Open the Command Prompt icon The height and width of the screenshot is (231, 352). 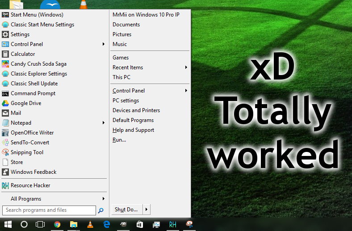click(x=5, y=93)
